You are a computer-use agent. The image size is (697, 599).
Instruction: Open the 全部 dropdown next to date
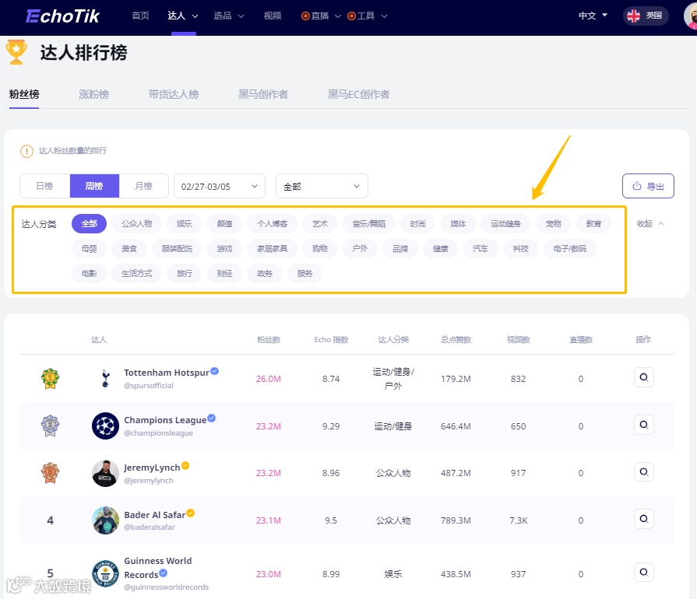coord(322,186)
